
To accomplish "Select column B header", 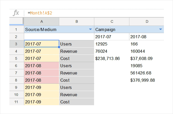I will (x=77, y=21).
